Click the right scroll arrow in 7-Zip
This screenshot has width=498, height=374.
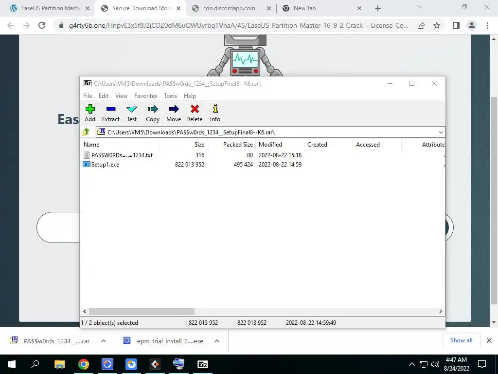pyautogui.click(x=440, y=311)
